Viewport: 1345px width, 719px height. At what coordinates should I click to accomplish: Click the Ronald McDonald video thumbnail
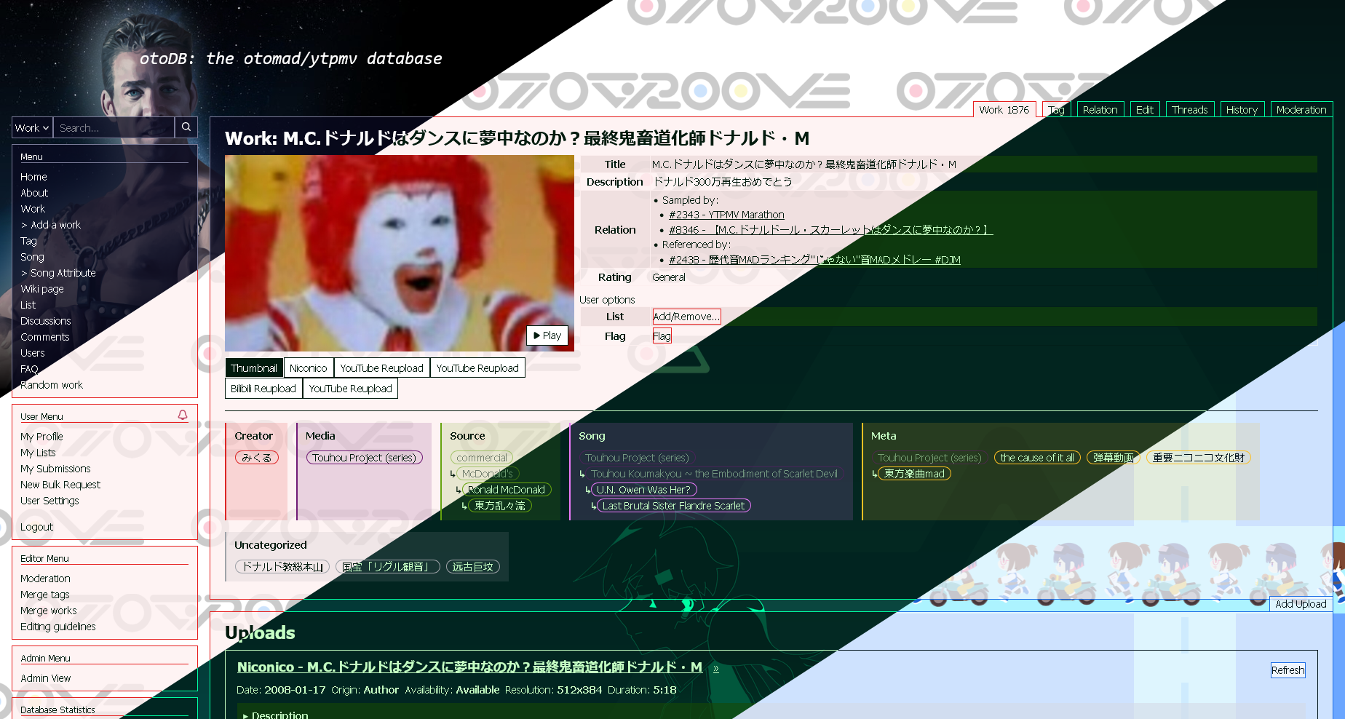pyautogui.click(x=399, y=253)
